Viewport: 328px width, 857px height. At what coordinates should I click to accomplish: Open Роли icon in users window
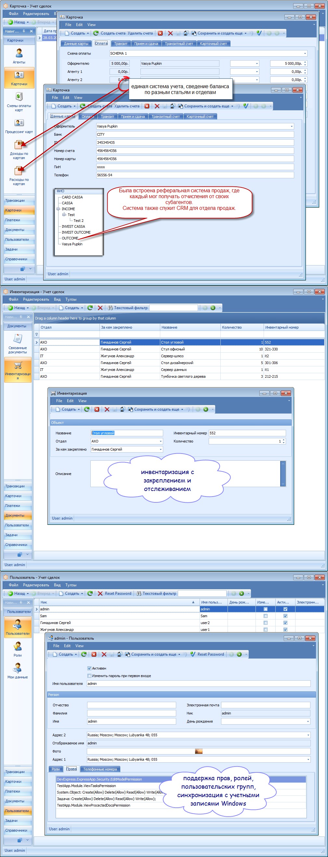click(x=18, y=649)
